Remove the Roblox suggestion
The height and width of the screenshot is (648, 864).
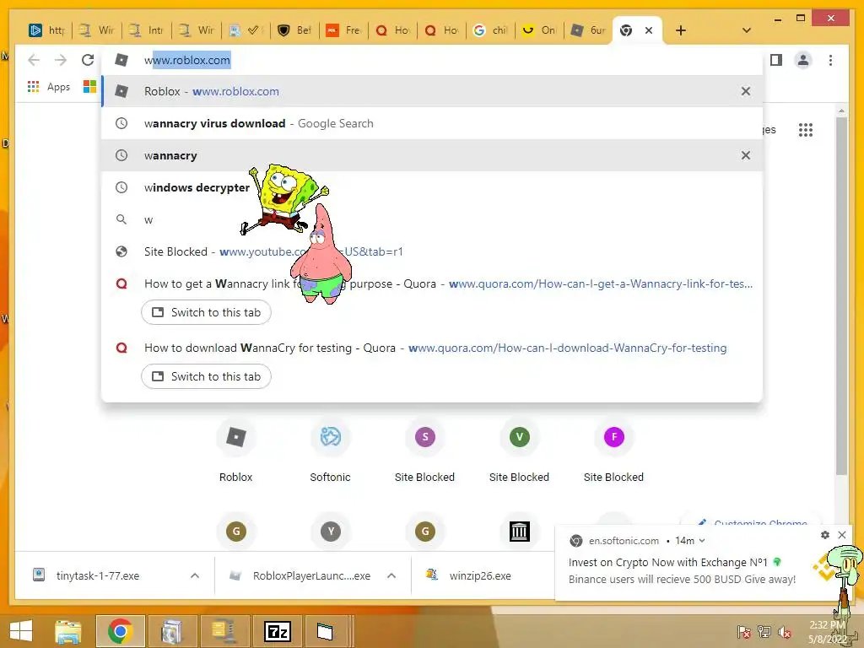click(746, 91)
